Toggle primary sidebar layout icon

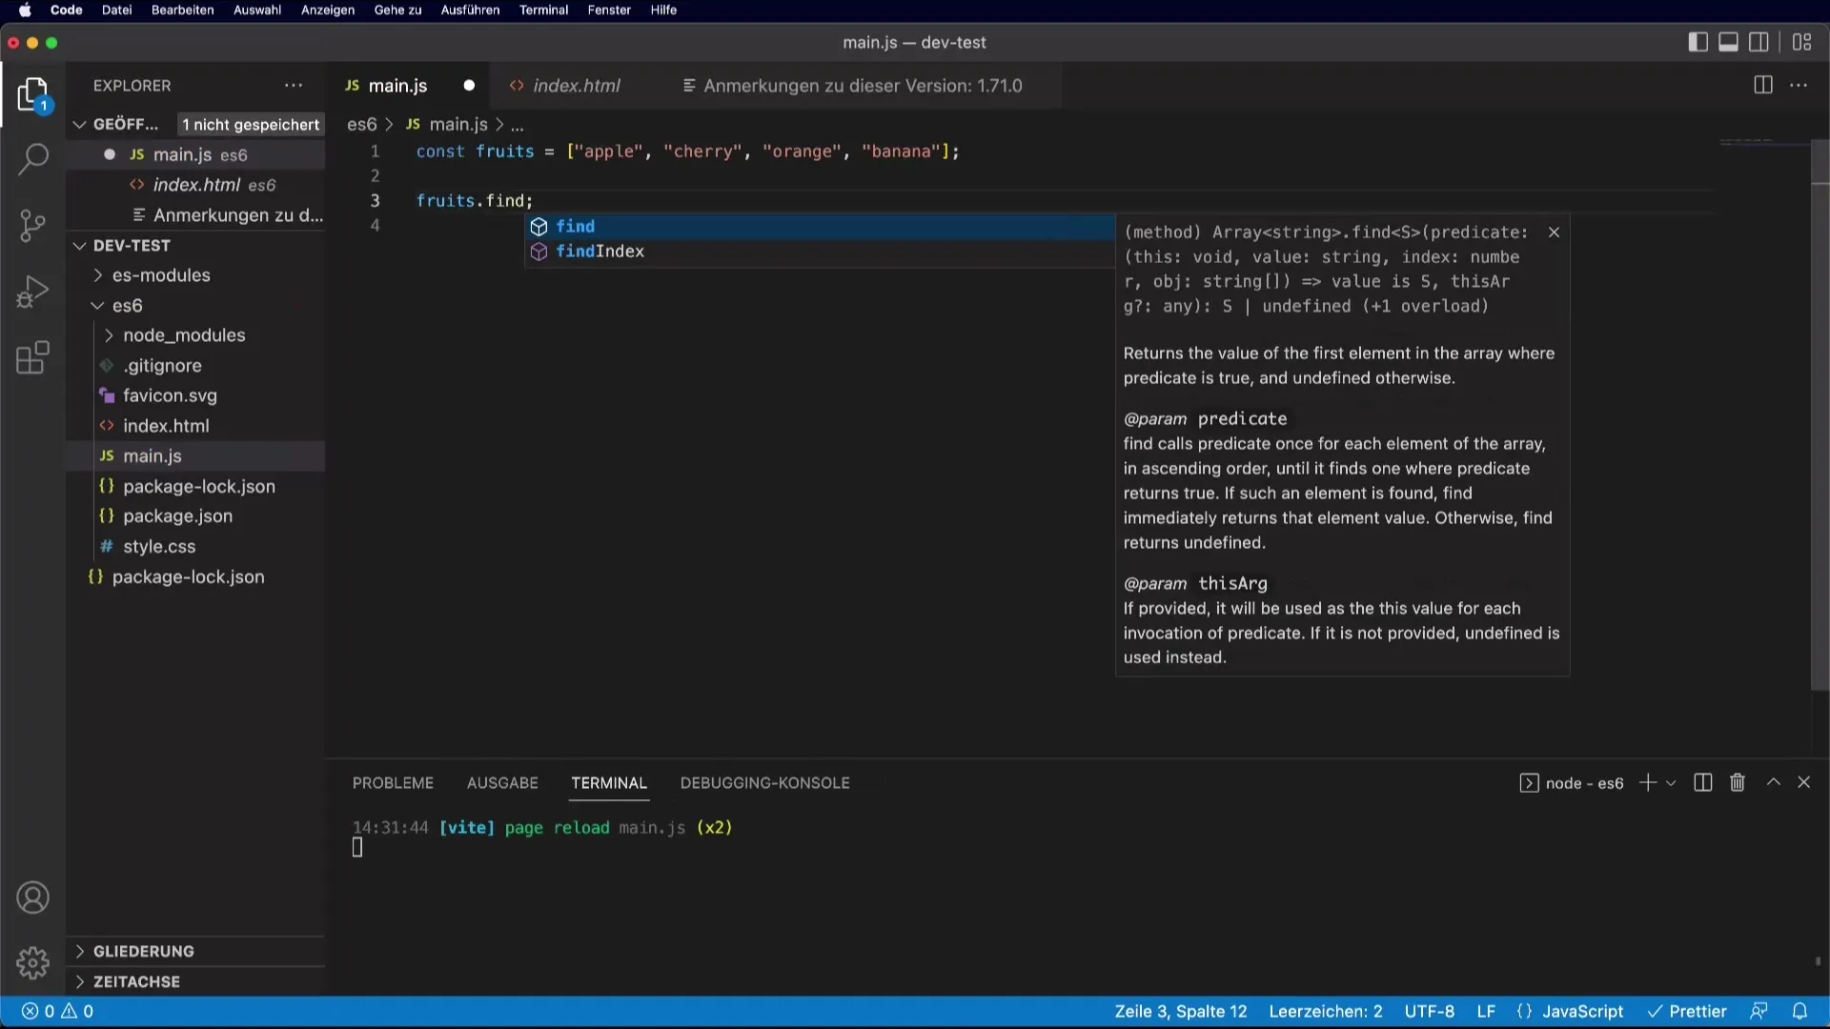coord(1698,42)
